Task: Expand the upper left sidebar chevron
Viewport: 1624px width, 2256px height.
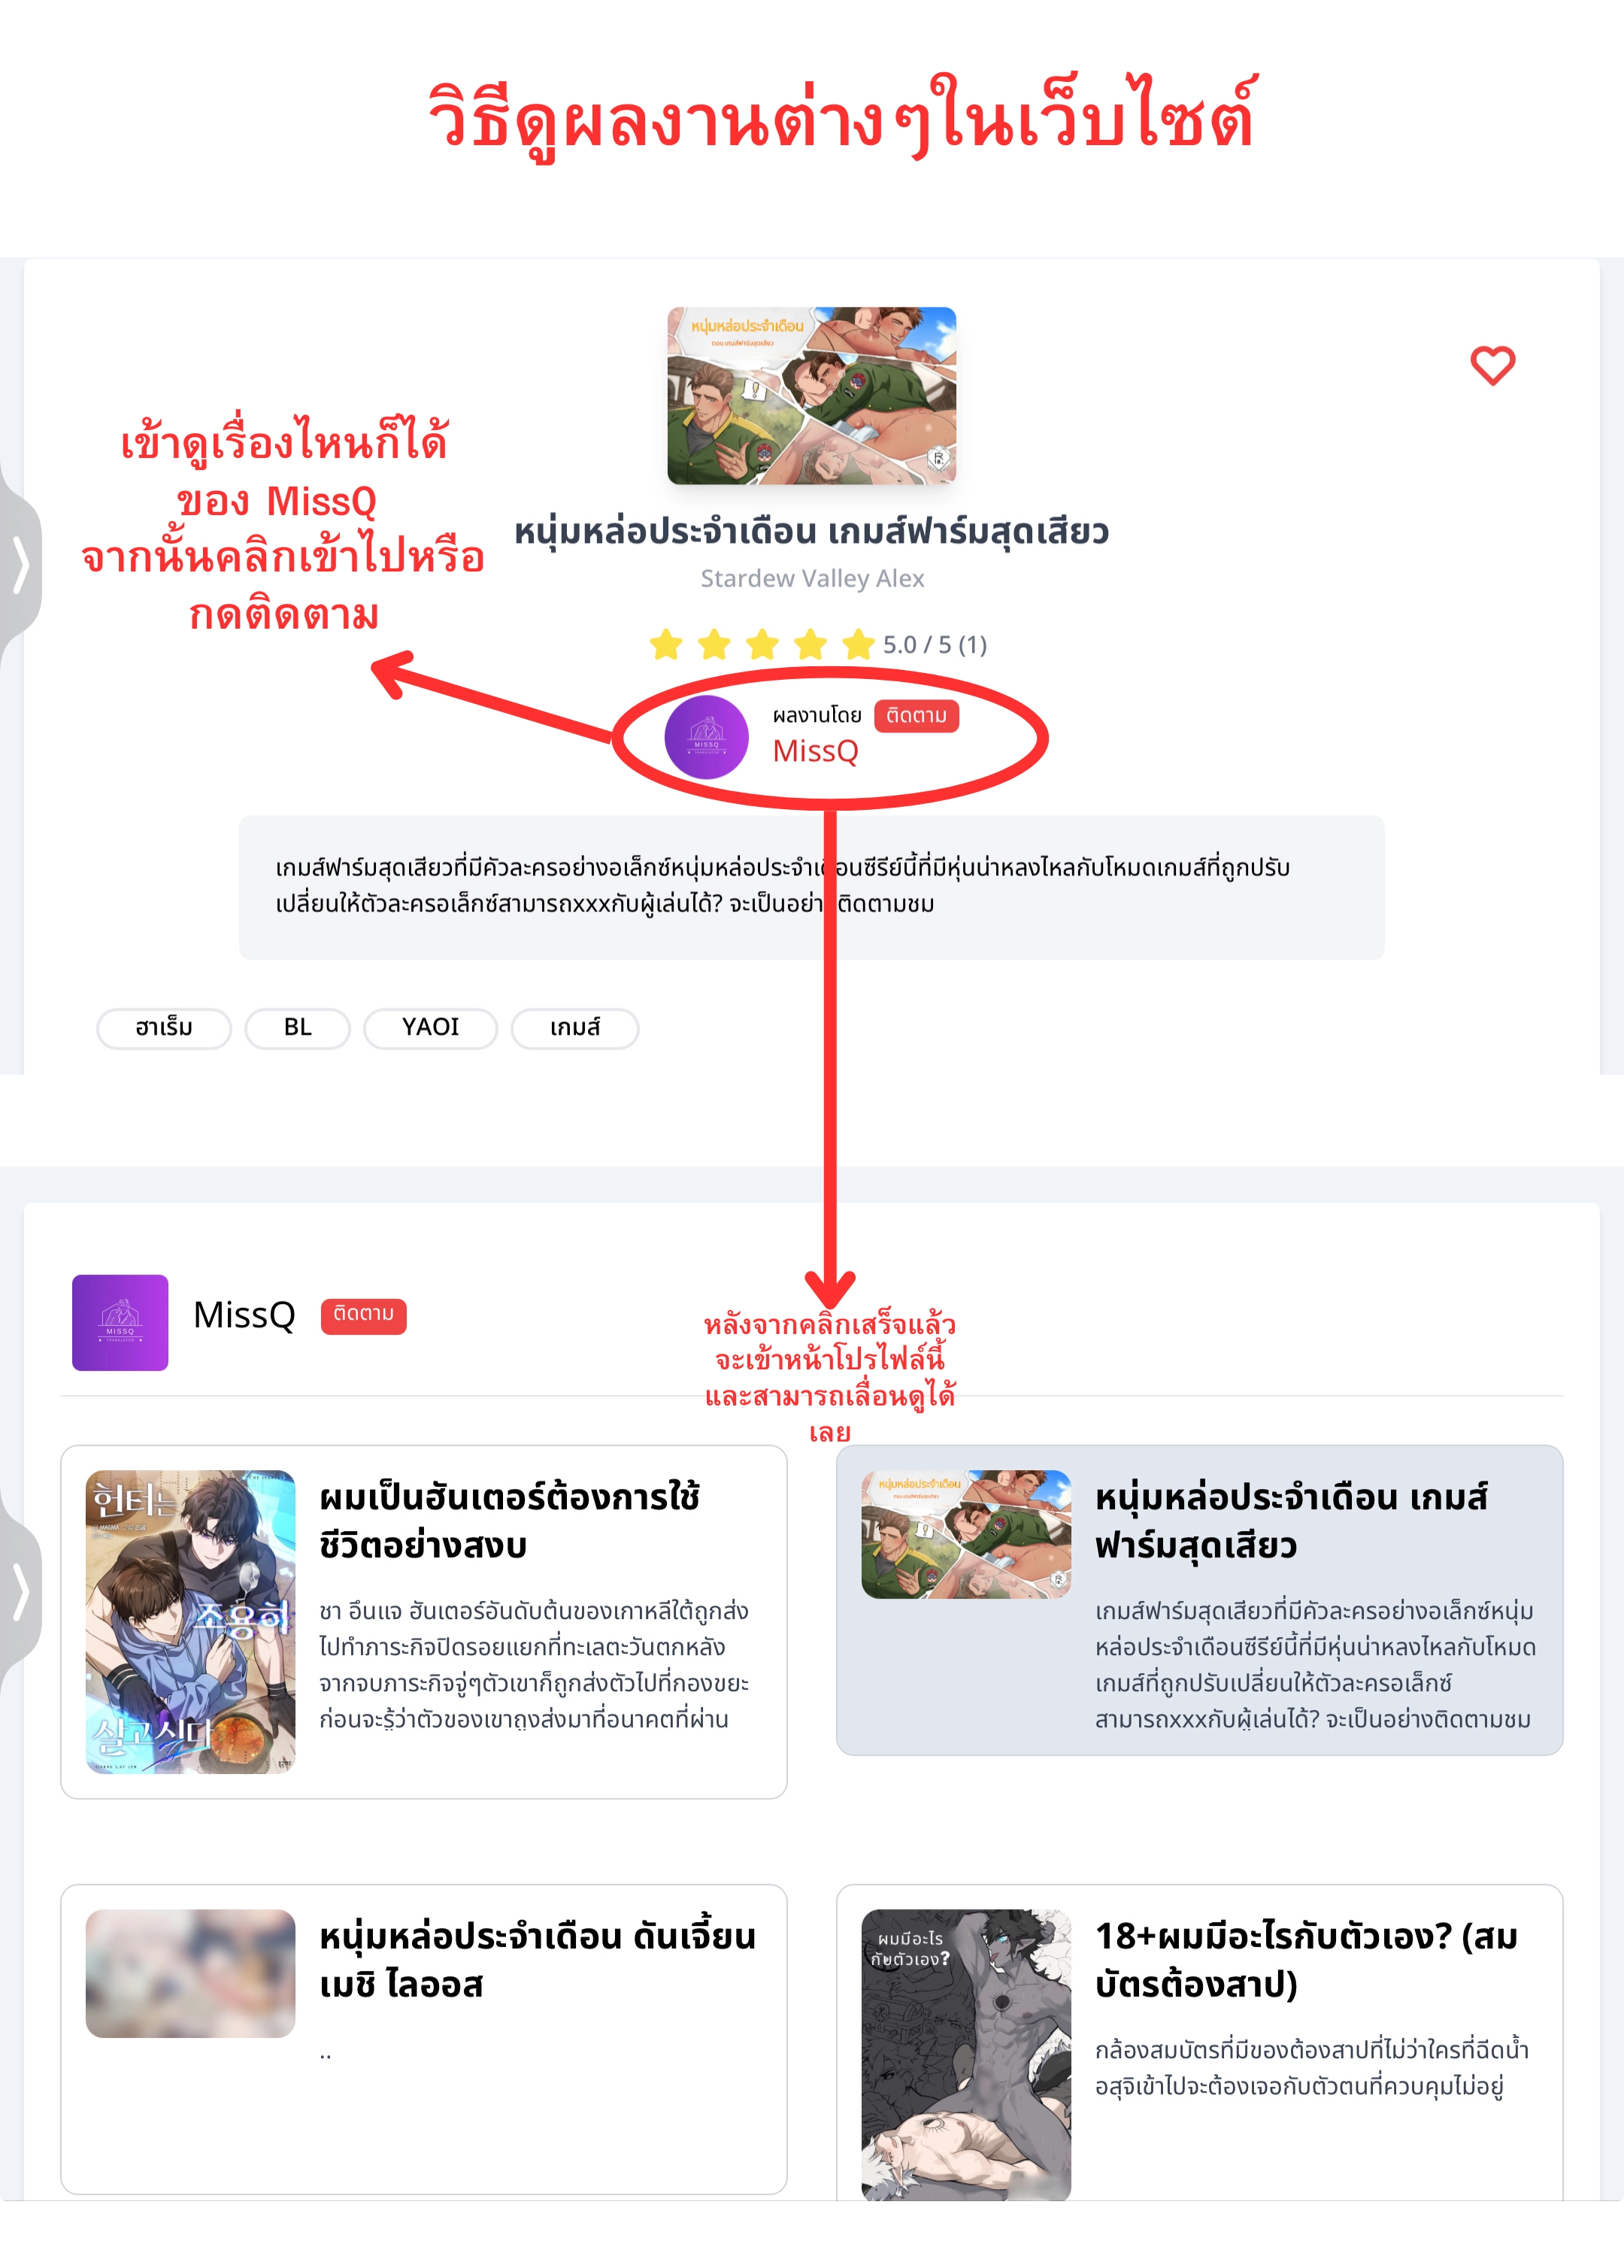Action: 20,565
